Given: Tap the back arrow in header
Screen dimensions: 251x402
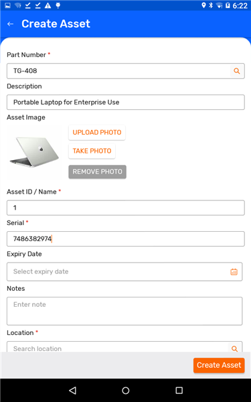Looking at the screenshot, I should click(x=10, y=24).
